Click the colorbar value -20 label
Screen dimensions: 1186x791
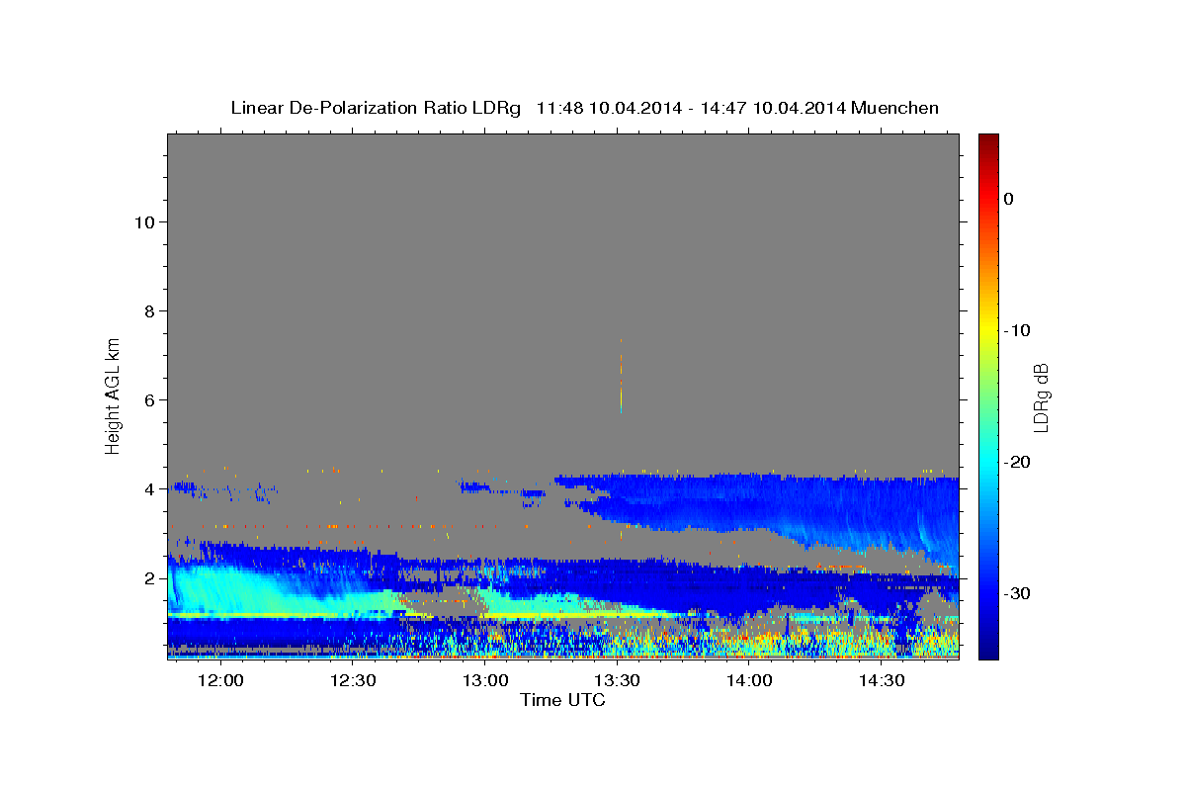1017,462
